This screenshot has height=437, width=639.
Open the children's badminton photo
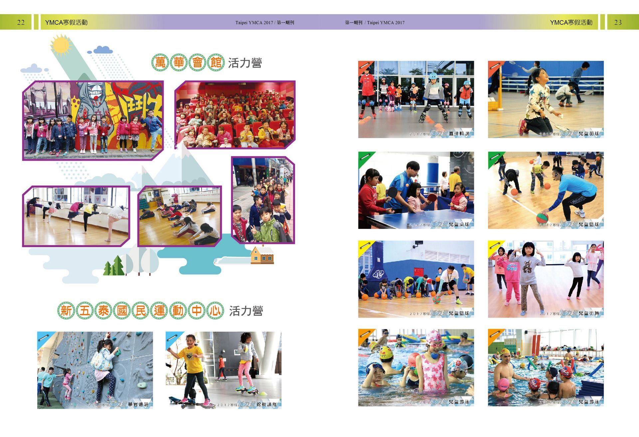point(545,99)
